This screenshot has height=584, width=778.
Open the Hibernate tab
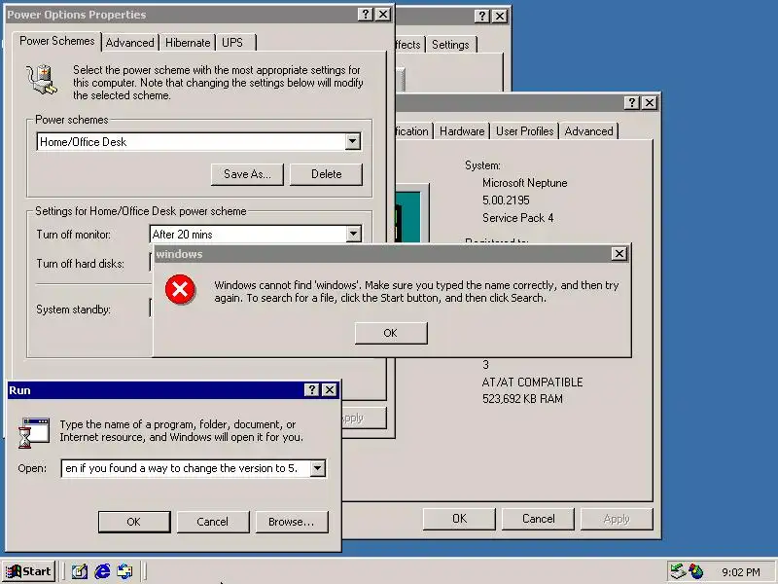click(188, 43)
